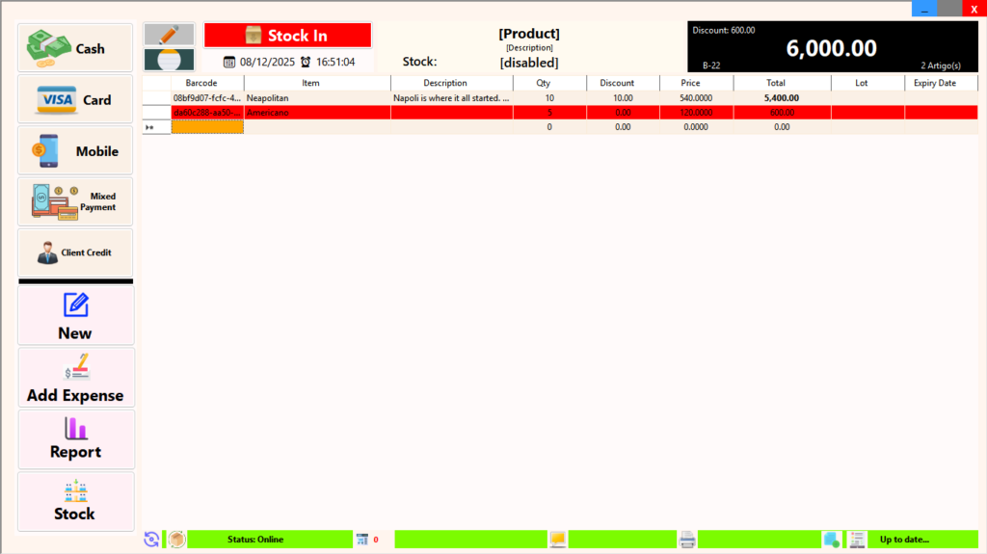
Task: Click the description 'Napoli is where it all started'
Action: click(x=451, y=98)
